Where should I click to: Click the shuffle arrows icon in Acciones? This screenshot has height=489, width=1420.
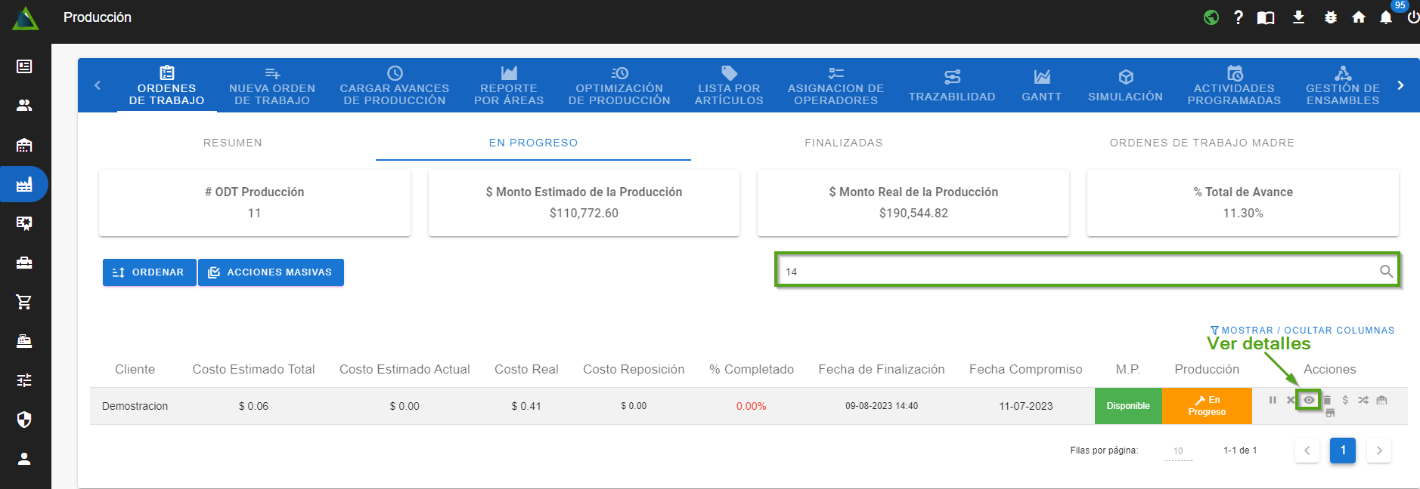(x=1363, y=400)
